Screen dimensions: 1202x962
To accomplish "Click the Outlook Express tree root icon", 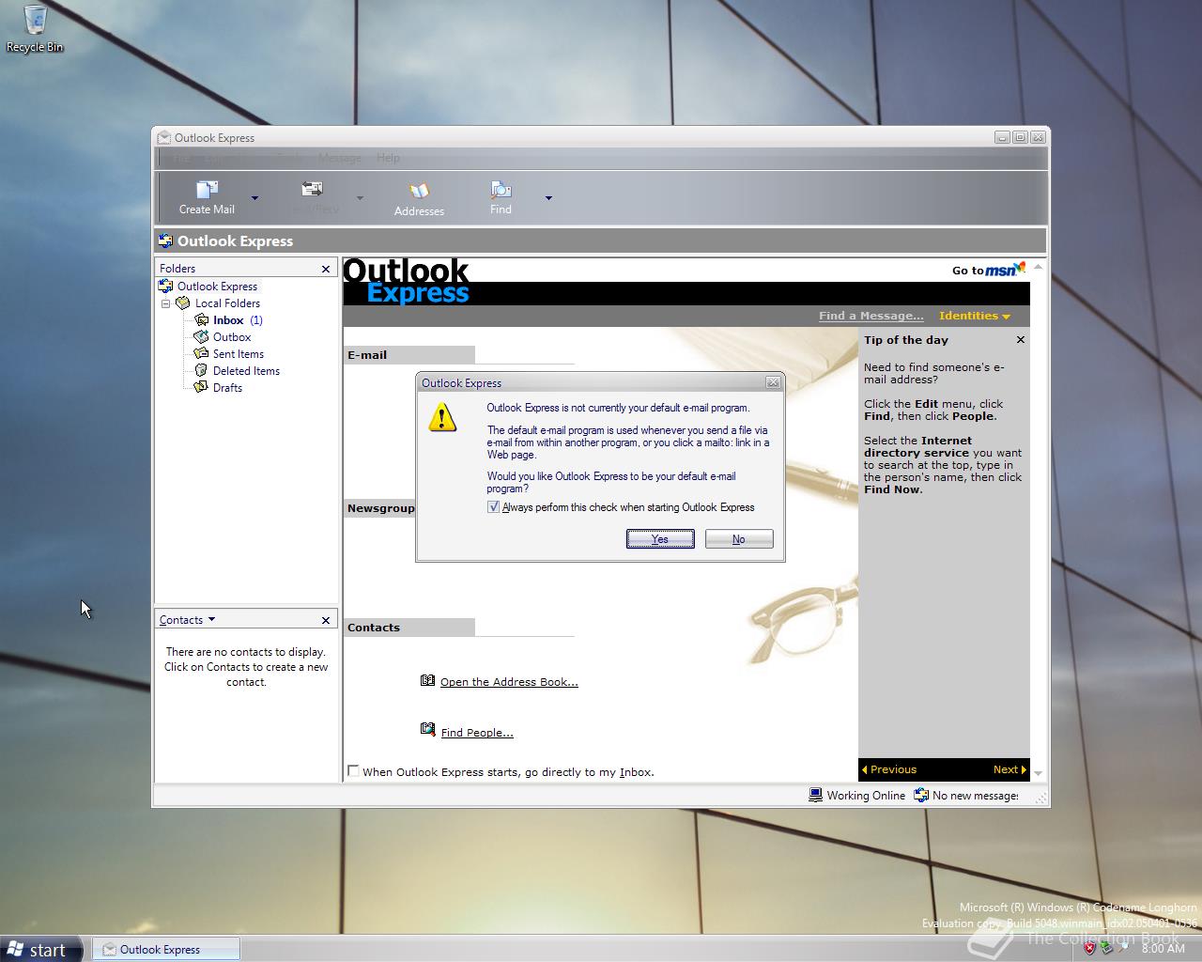I will coord(166,287).
